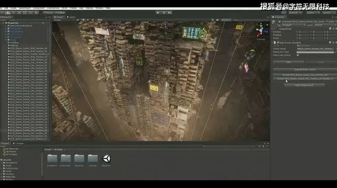Open the Project panel tab
Image resolution: width=337 pixels, height=188 pixels.
[5, 143]
